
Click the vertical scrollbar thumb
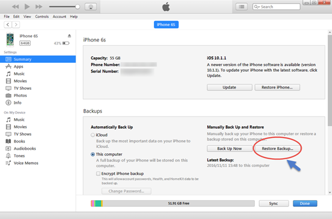click(330, 80)
